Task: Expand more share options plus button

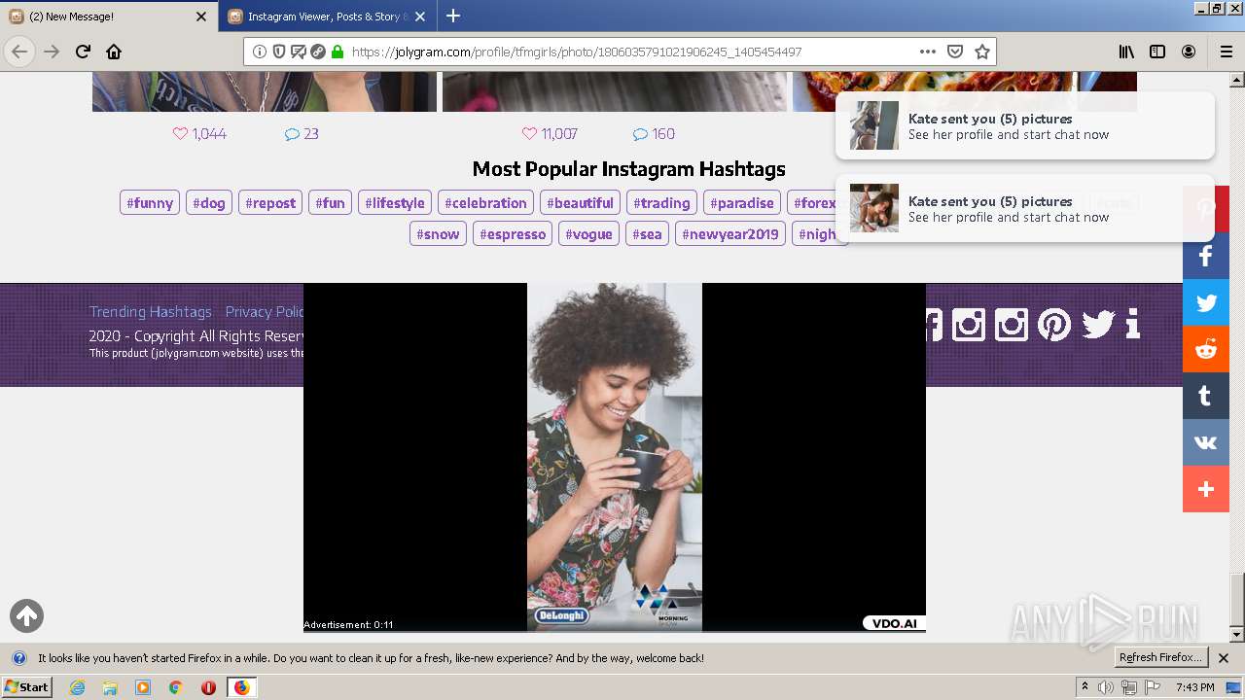Action: (x=1206, y=489)
